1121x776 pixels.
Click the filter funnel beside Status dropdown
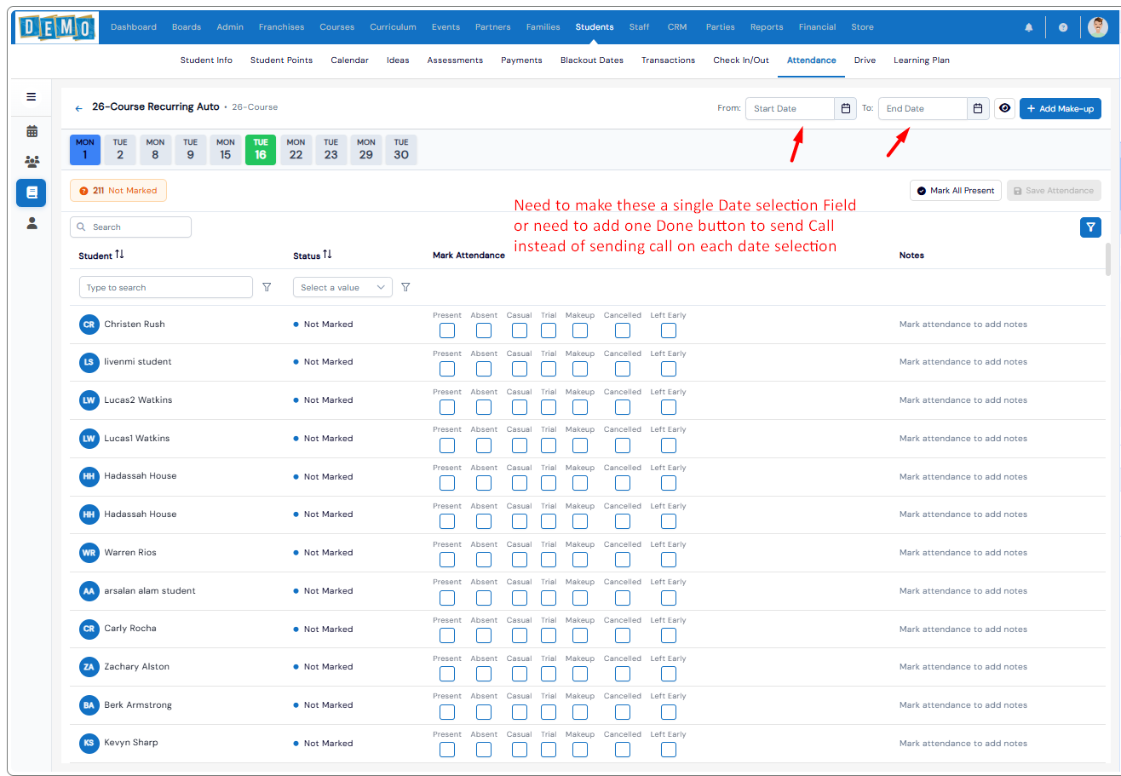[405, 287]
